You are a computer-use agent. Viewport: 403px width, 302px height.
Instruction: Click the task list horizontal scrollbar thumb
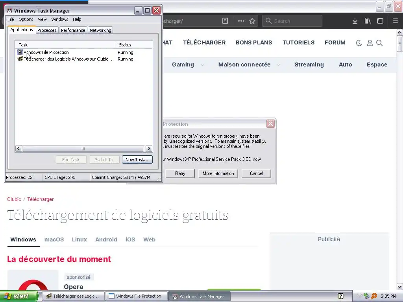coord(83,148)
